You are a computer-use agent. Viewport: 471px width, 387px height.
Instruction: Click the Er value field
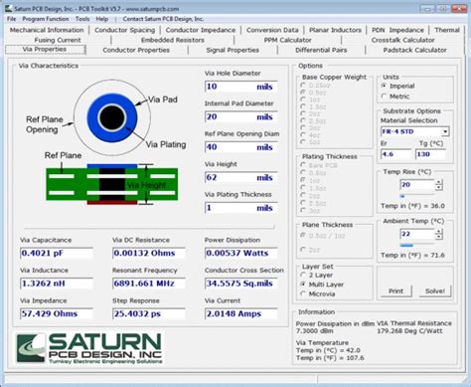coord(395,154)
